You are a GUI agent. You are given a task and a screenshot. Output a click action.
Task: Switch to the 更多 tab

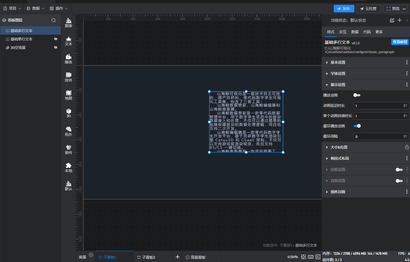click(x=379, y=32)
